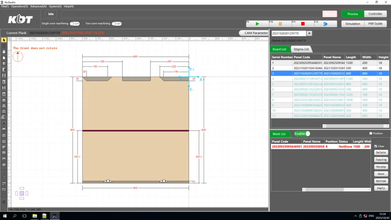This screenshot has height=220, width=391.
Task: Click the CAM Parameter button
Action: coord(254,33)
